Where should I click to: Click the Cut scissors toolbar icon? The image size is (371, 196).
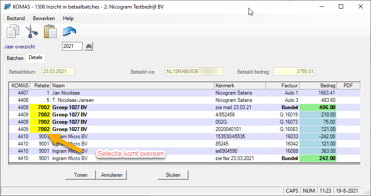[x=31, y=31]
